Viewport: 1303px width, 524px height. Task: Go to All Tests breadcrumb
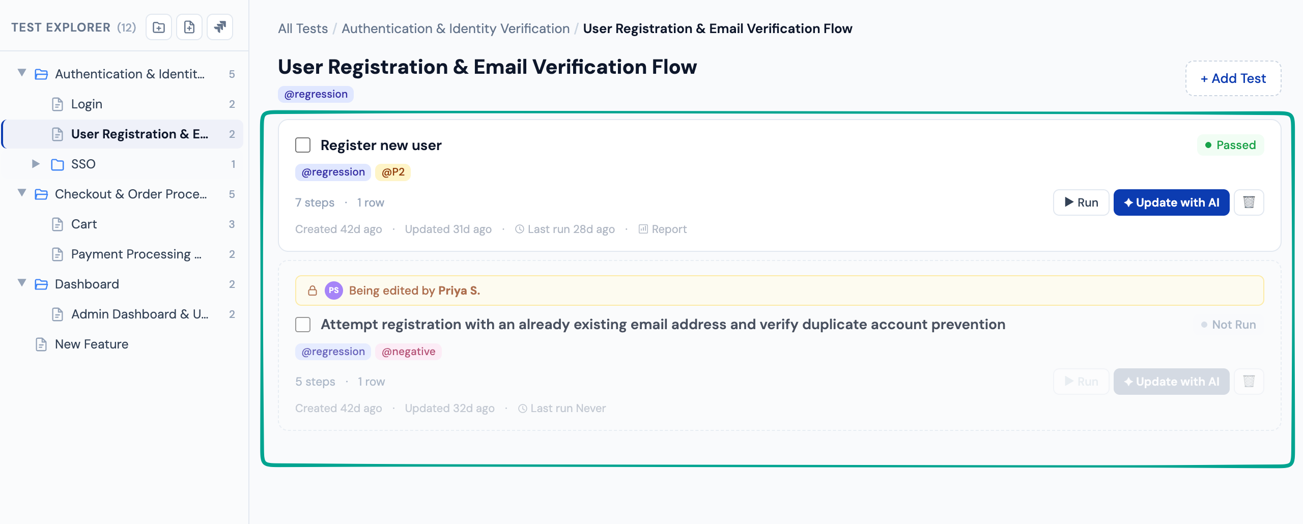[303, 28]
